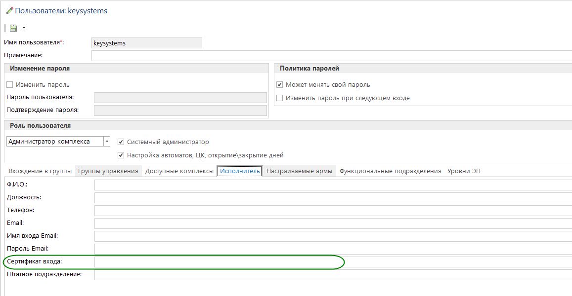
Task: Click the "Штатное подразделение" field
Action: [x=331, y=274]
